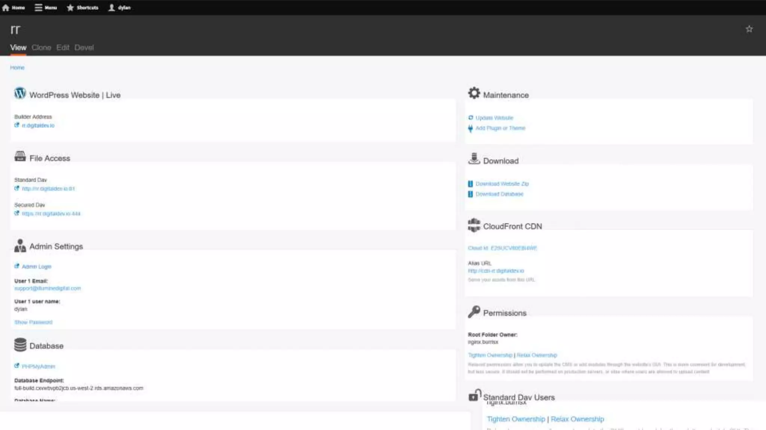The width and height of the screenshot is (766, 430).
Task: Click the File Access drive icon
Action: (x=20, y=156)
